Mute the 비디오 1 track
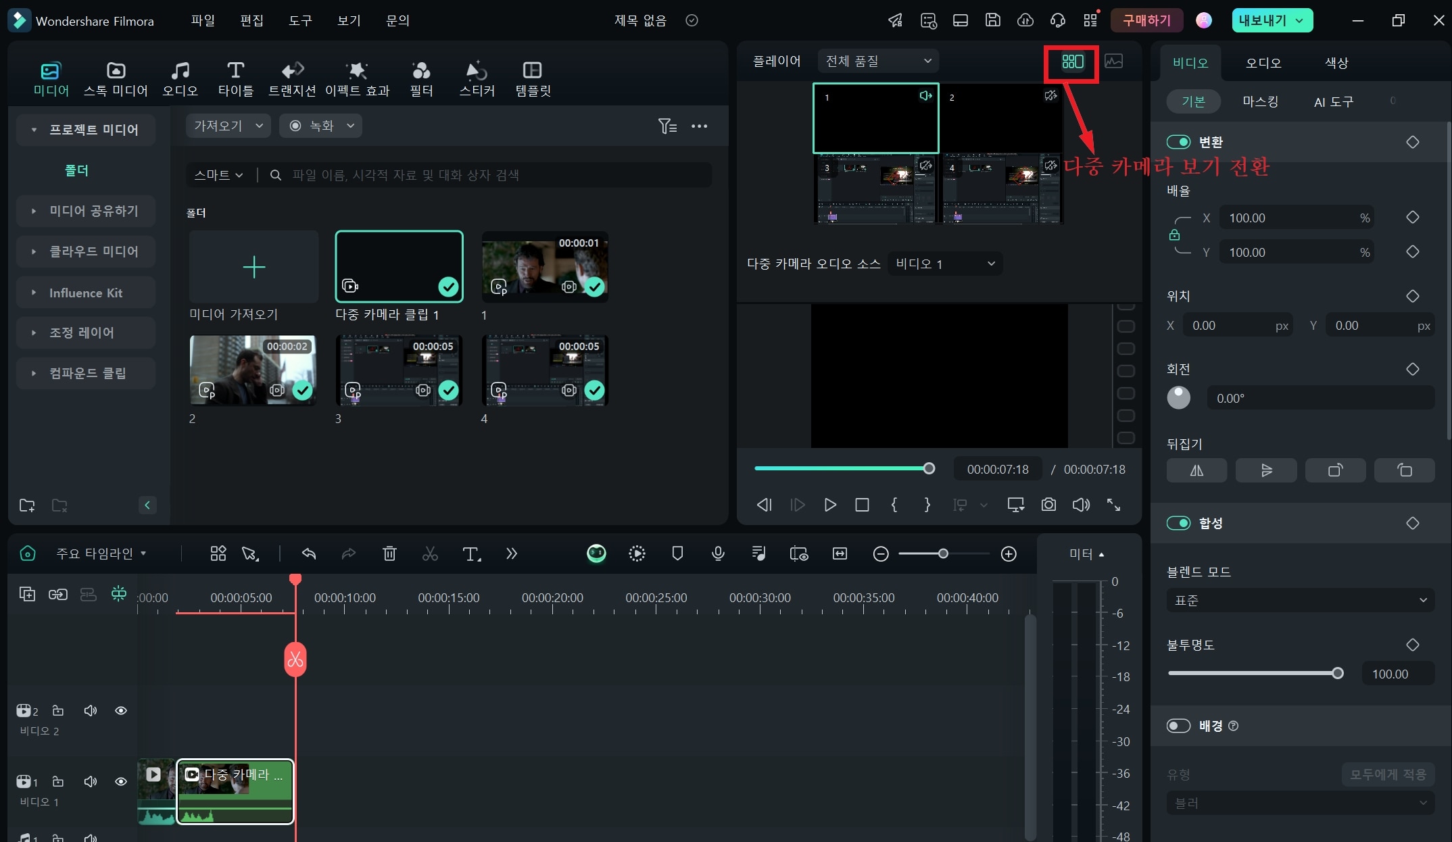The width and height of the screenshot is (1452, 842). click(x=90, y=781)
